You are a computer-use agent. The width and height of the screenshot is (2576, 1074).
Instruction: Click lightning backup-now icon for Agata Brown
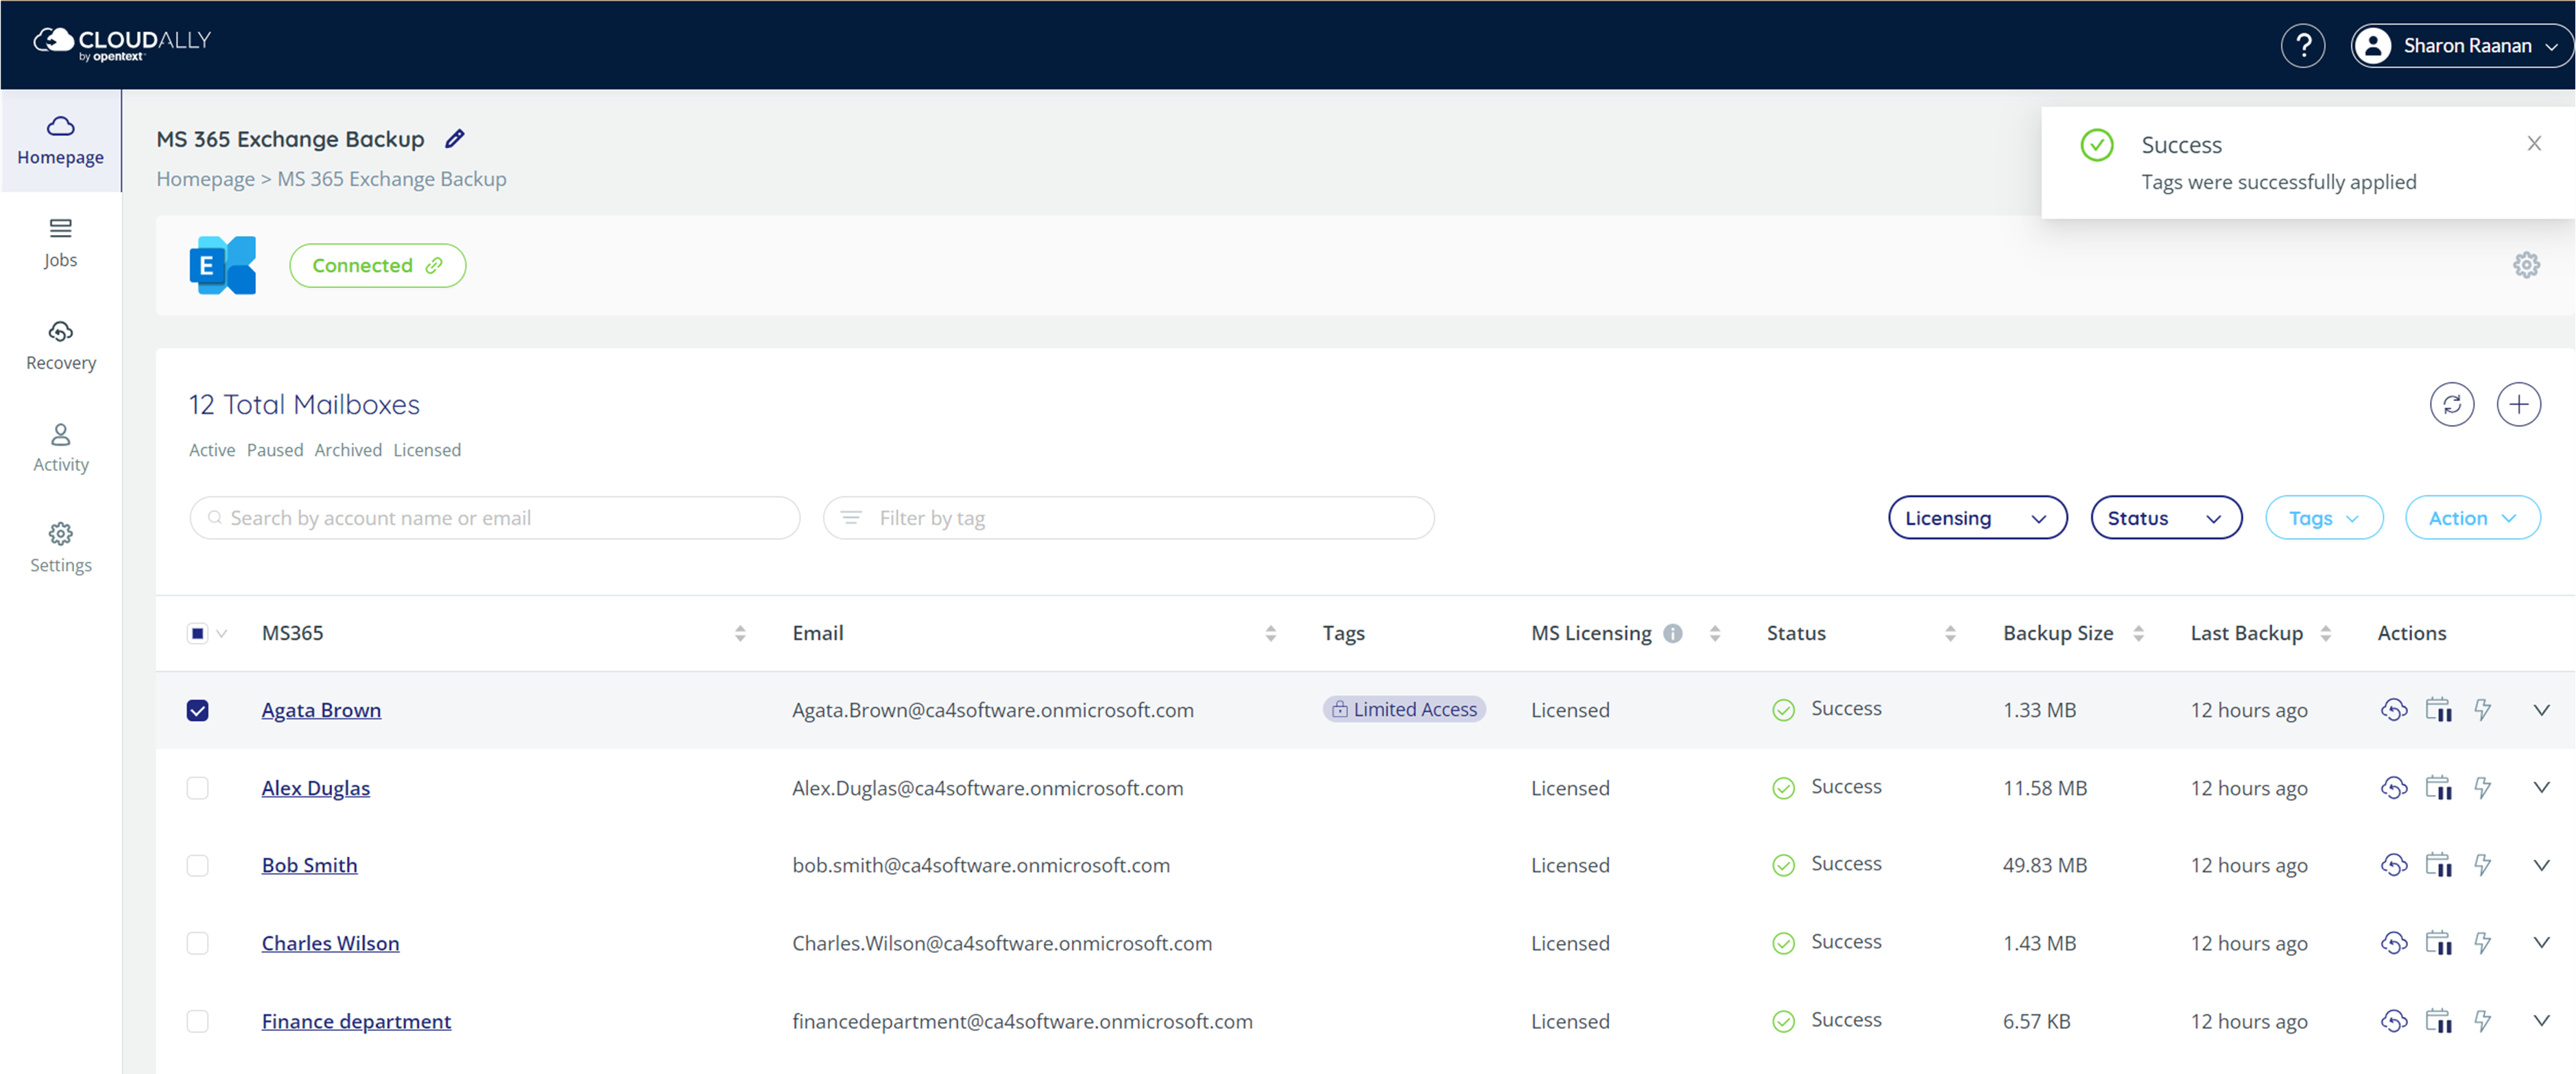(x=2482, y=709)
